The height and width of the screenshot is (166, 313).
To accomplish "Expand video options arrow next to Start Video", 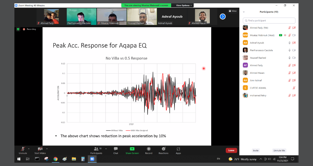I will [x=47, y=149].
